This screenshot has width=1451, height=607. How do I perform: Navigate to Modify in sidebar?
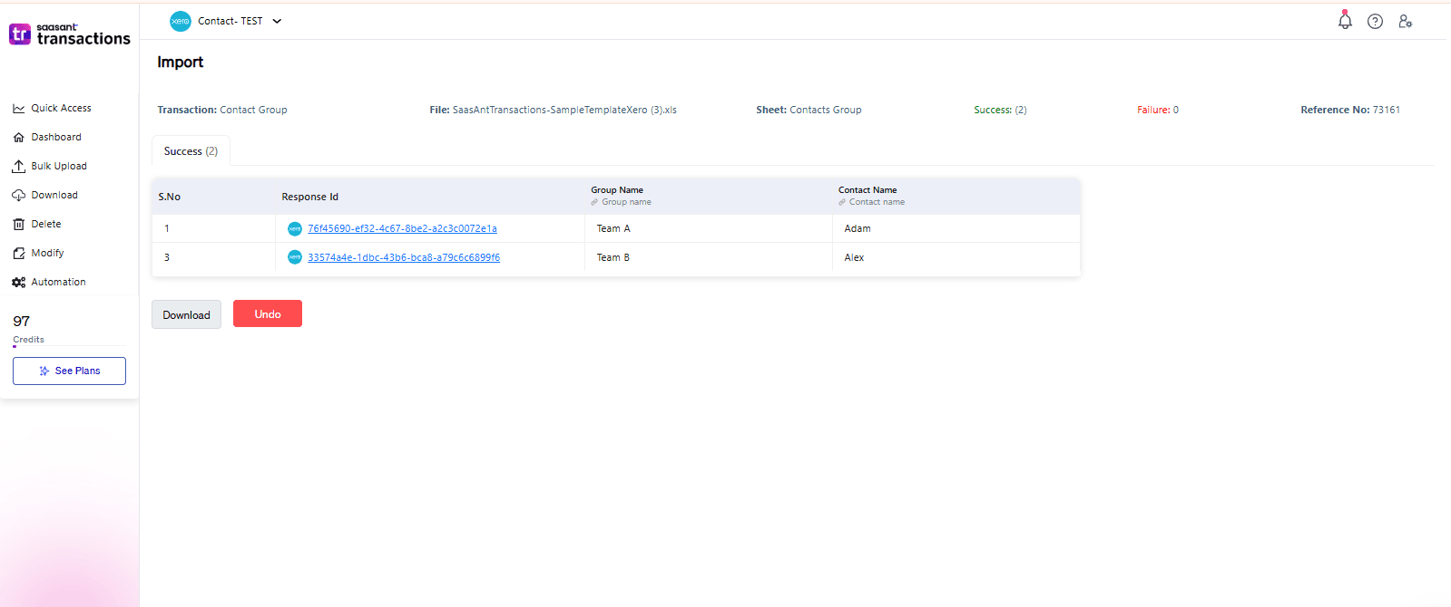47,253
